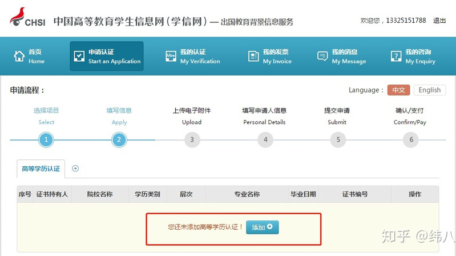
Task: Go to step 1 Select circle
Action: (46, 139)
